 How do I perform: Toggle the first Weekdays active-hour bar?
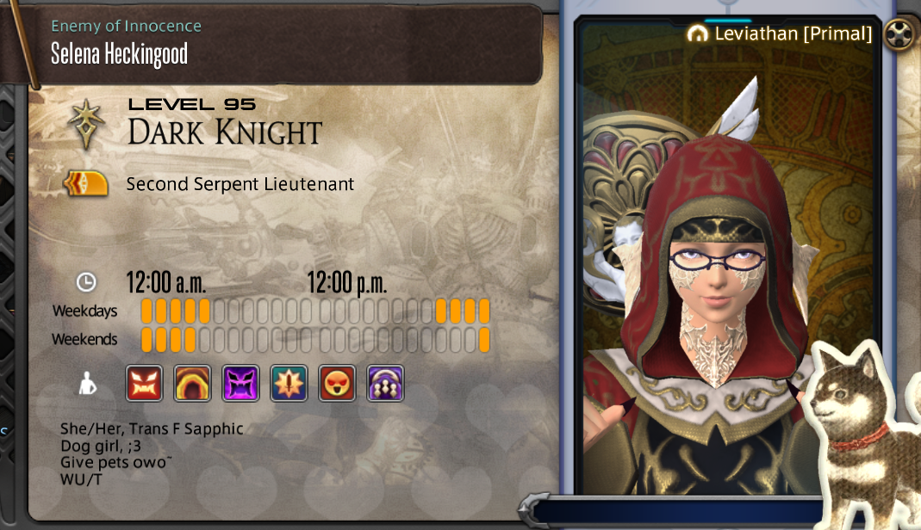146,311
